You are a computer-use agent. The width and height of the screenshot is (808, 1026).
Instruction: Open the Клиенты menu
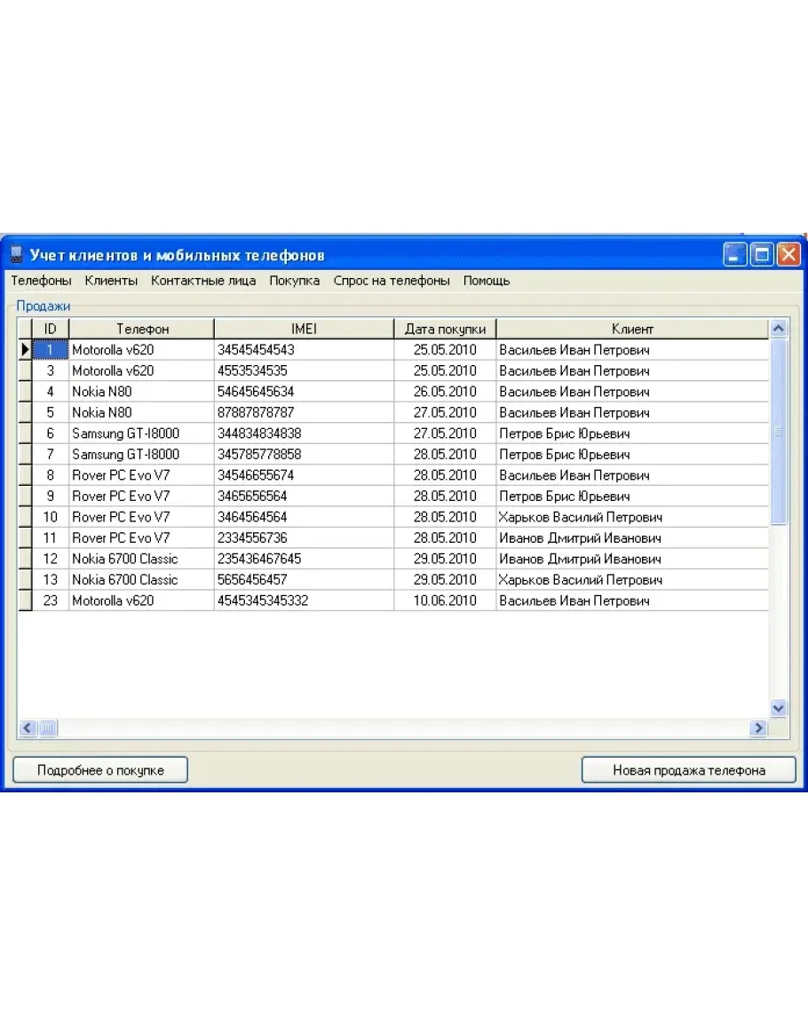[x=111, y=281]
